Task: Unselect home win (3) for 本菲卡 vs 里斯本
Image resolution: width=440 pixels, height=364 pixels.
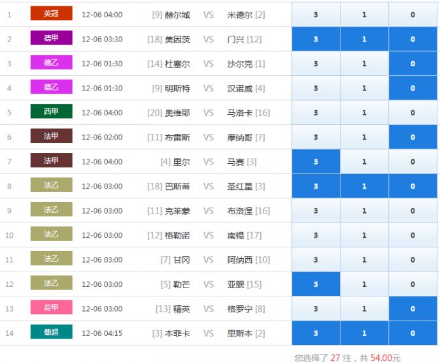Action: click(316, 333)
